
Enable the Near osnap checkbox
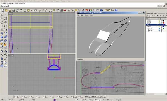(23, 97)
